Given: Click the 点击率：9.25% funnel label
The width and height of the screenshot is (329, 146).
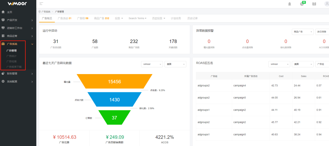Looking at the screenshot, I should click(x=157, y=90).
